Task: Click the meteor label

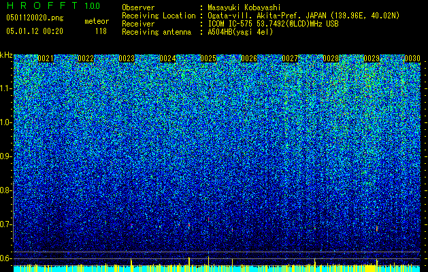Action: [x=97, y=21]
